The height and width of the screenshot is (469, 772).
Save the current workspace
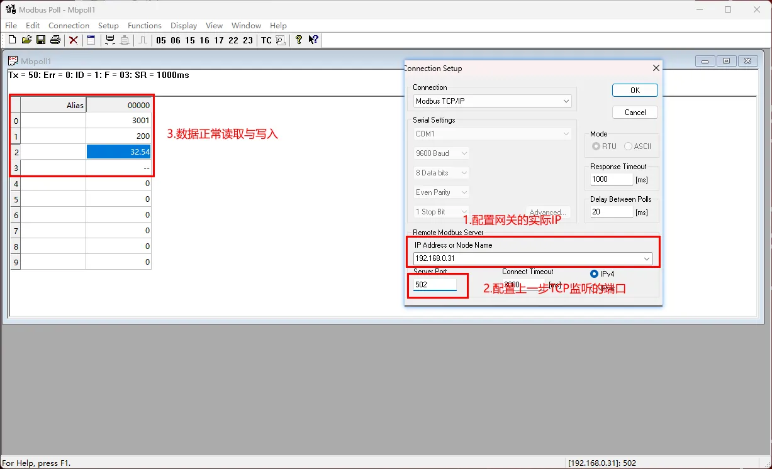41,40
